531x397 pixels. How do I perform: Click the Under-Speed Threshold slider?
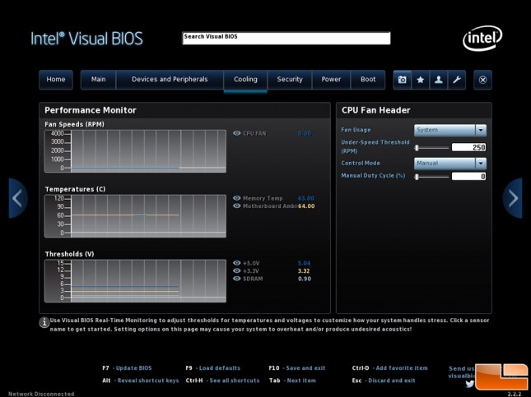(432, 148)
